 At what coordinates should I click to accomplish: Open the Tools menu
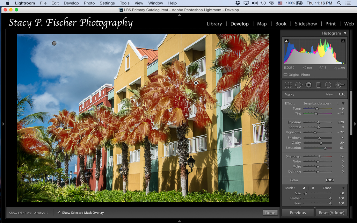point(125,3)
